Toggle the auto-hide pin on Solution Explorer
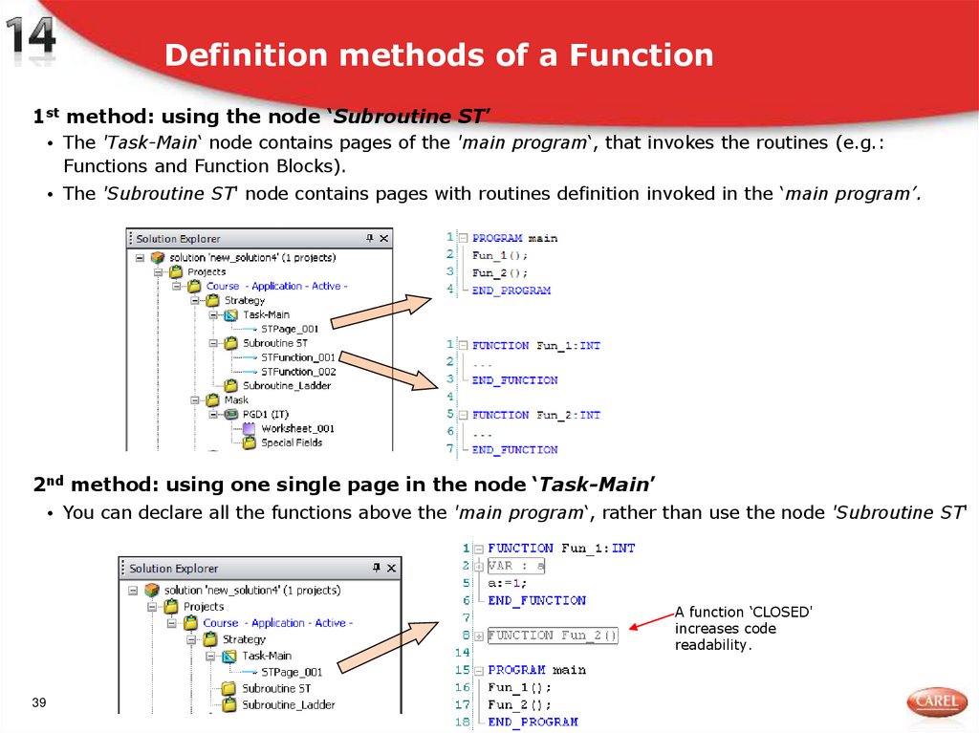 click(x=369, y=238)
